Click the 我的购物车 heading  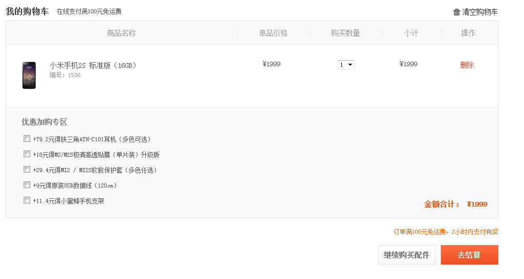tap(27, 11)
